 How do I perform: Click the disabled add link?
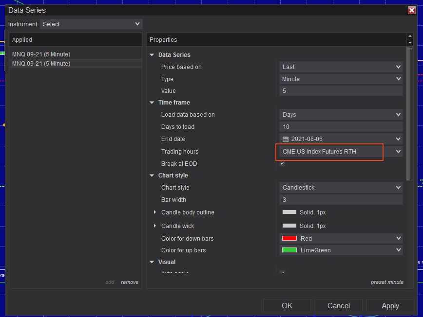point(110,282)
